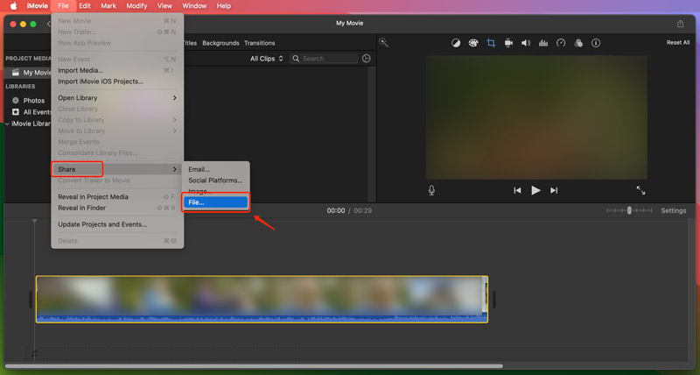700x375 pixels.
Task: Open the Clip Information icon
Action: [x=596, y=43]
